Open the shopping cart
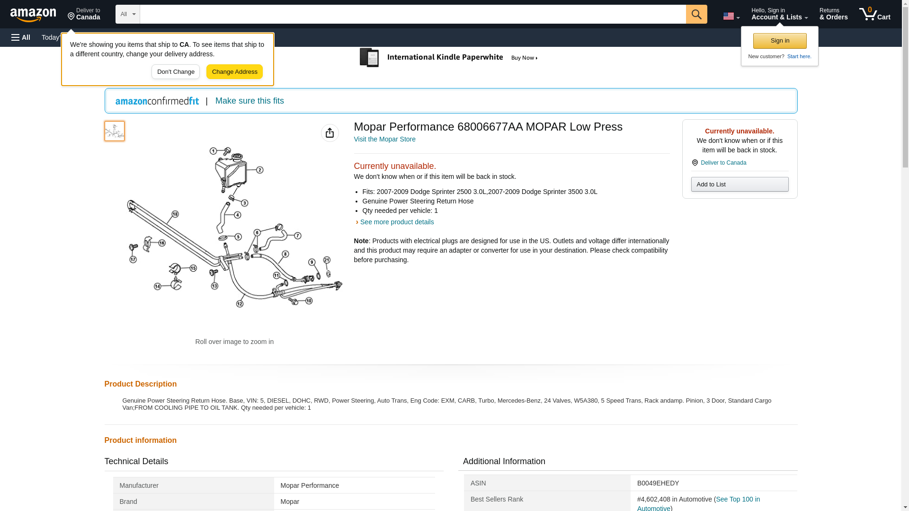The image size is (909, 511). pyautogui.click(x=874, y=14)
